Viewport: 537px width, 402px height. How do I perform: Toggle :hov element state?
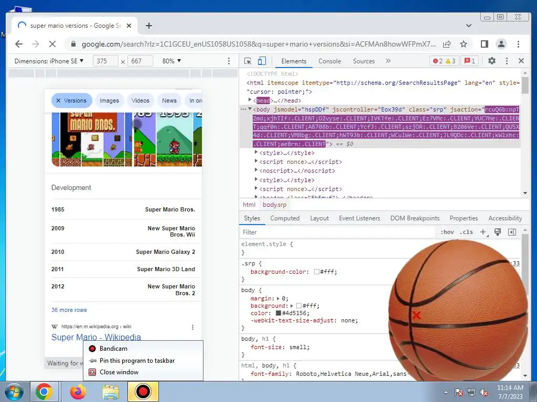click(447, 232)
